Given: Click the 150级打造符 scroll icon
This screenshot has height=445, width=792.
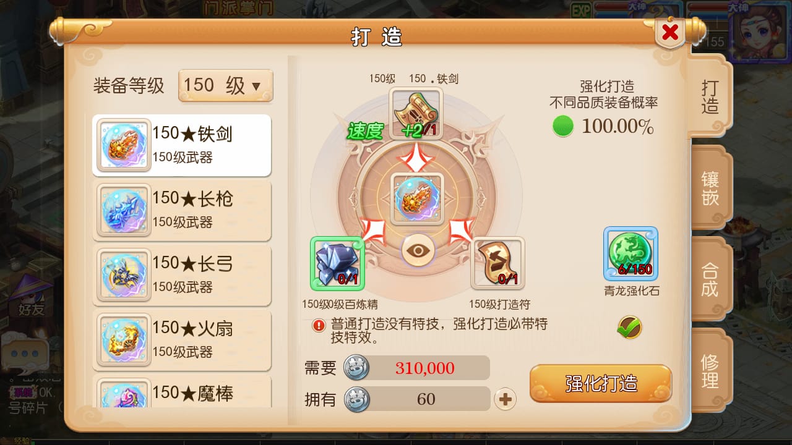Looking at the screenshot, I should 497,263.
